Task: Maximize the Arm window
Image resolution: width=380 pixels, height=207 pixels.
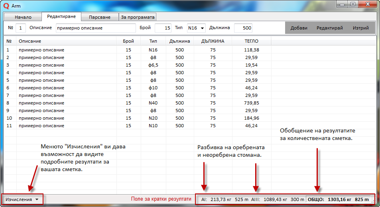Action: coord(353,4)
